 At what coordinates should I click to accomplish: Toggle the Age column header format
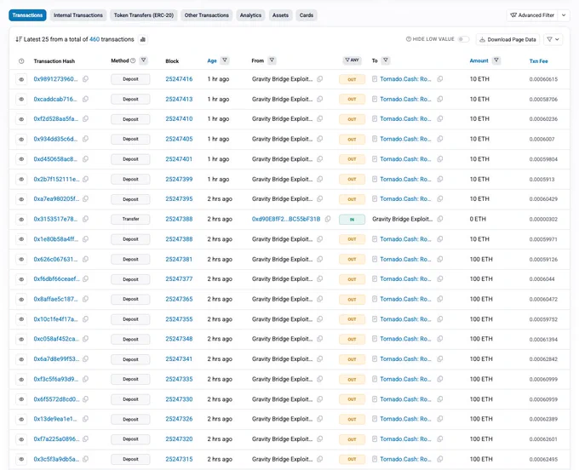tap(212, 61)
